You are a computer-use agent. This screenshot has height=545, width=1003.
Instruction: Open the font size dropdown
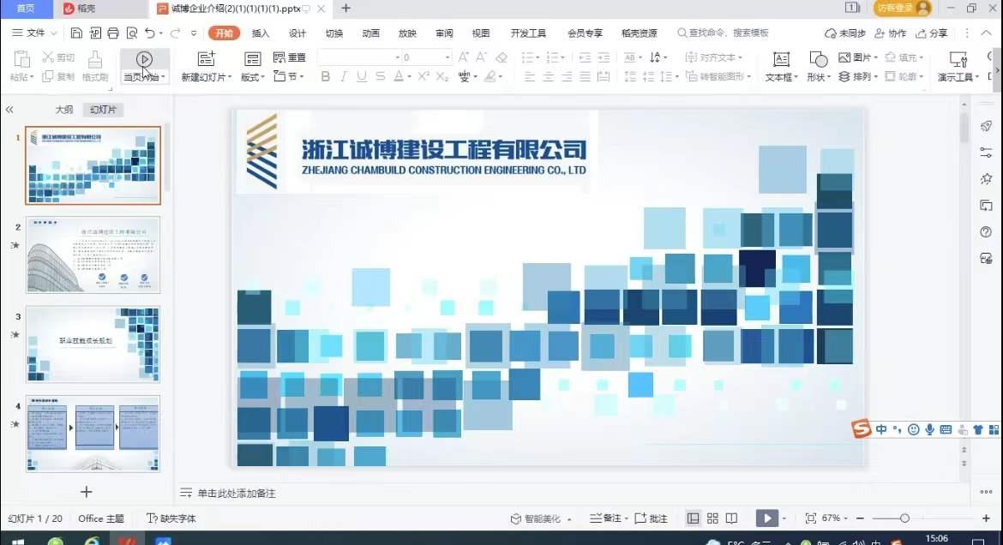447,57
